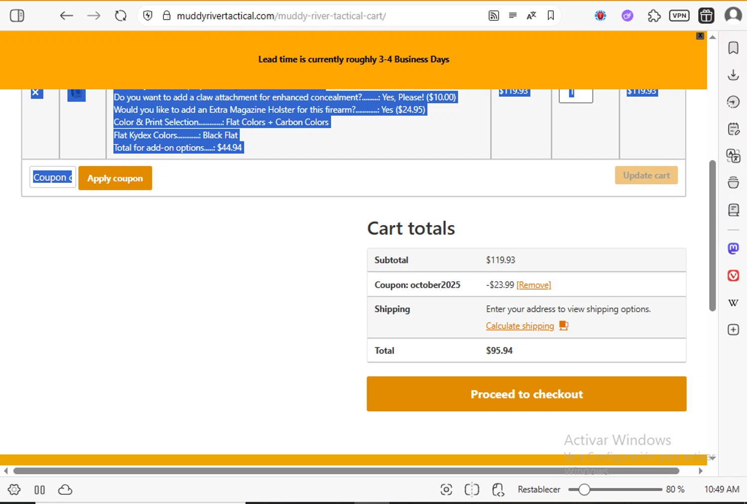Click the 'Flat Kydex Colors' option line
This screenshot has width=747, height=504.
(176, 135)
